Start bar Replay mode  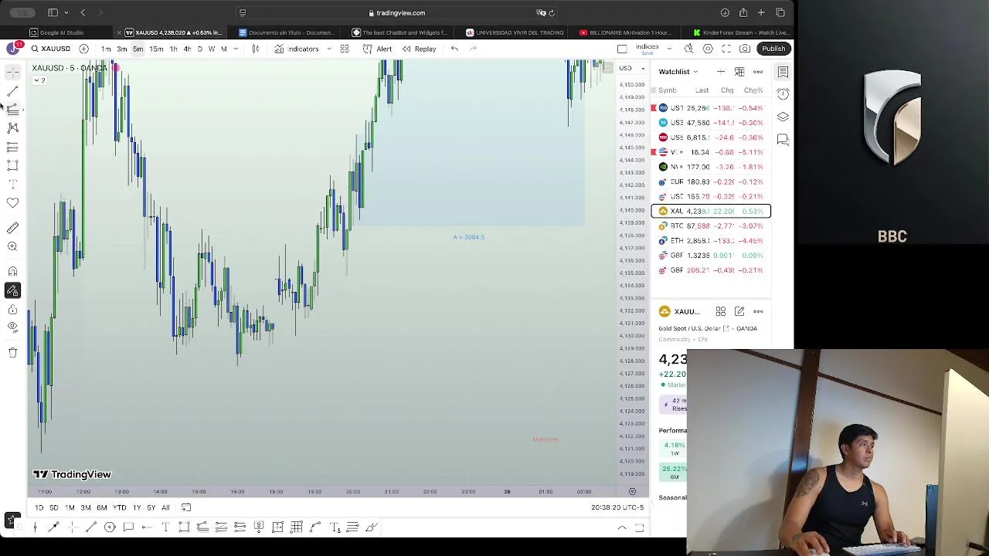pos(420,49)
